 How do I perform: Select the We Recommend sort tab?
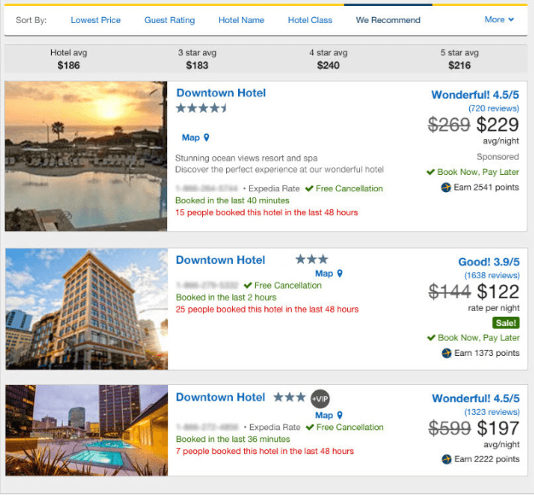[388, 20]
